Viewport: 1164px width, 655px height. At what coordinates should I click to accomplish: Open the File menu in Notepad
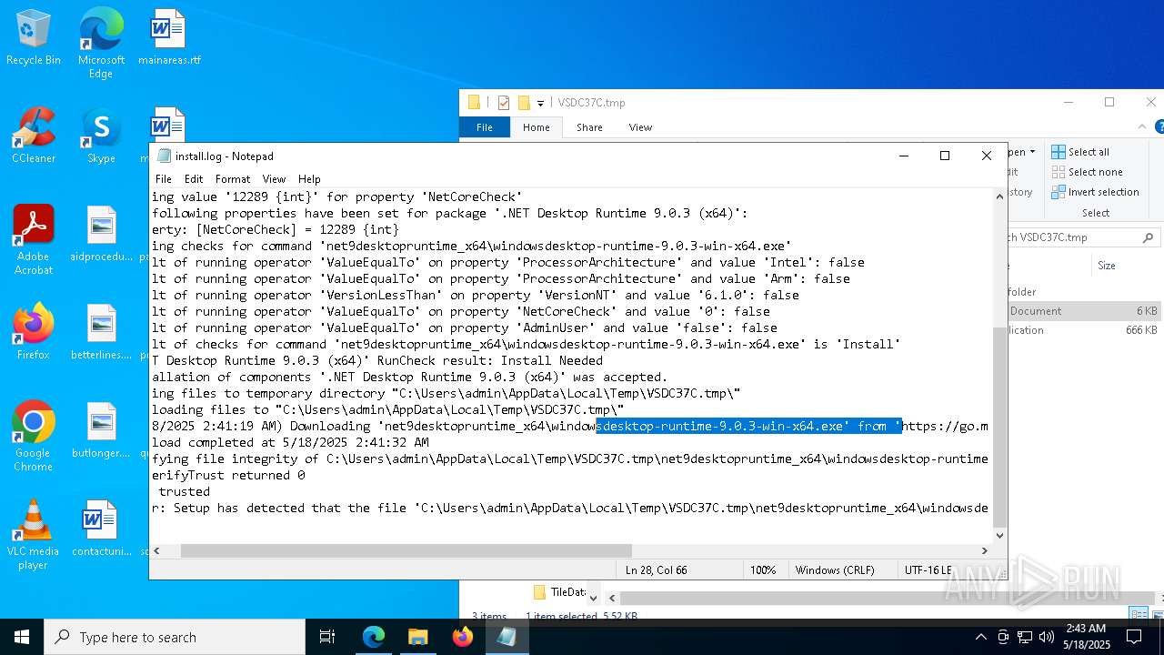click(164, 179)
